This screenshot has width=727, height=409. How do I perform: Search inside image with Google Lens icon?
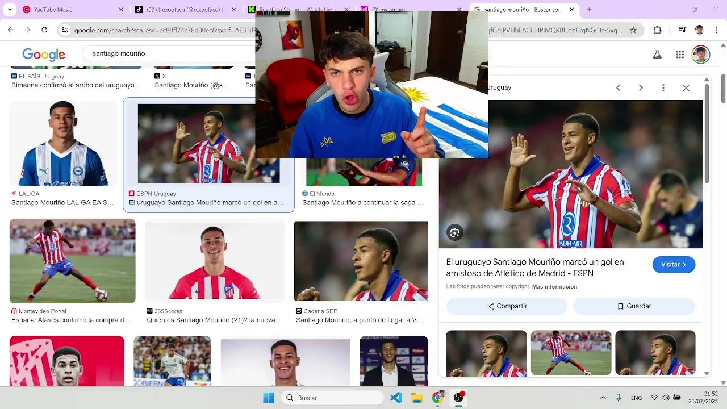(455, 233)
